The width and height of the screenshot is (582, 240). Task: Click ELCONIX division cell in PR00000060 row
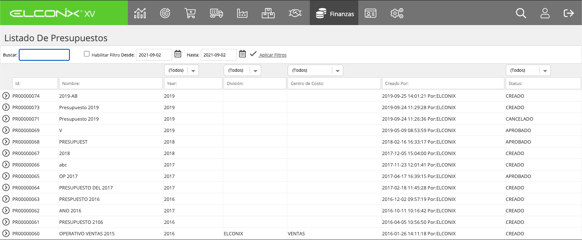(x=233, y=234)
